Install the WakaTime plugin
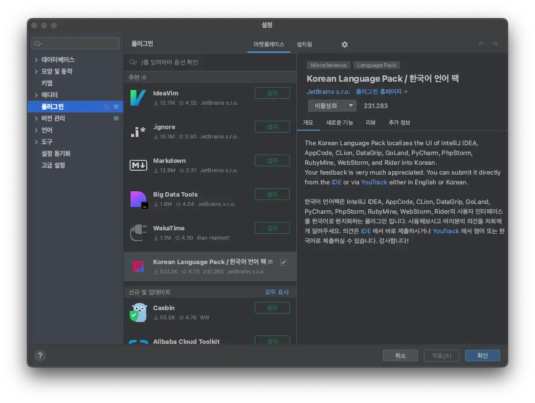 pyautogui.click(x=272, y=228)
